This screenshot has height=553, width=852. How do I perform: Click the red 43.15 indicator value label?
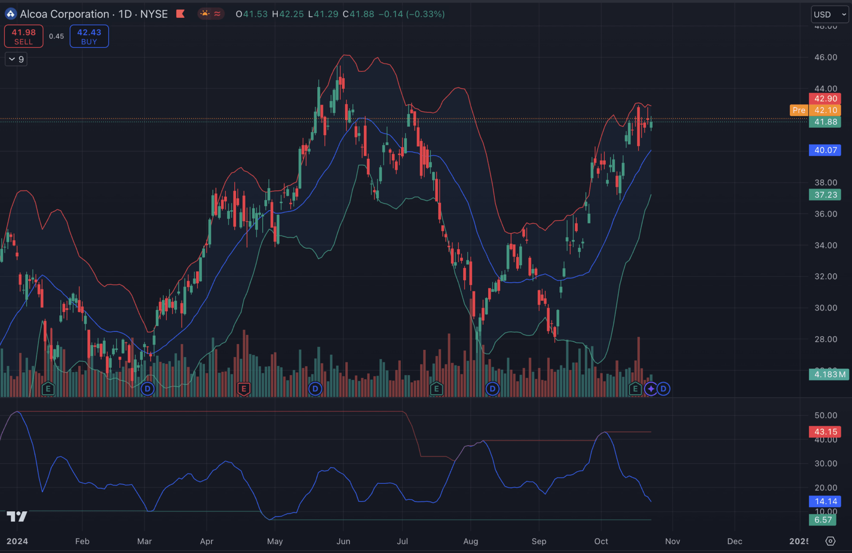tap(825, 431)
